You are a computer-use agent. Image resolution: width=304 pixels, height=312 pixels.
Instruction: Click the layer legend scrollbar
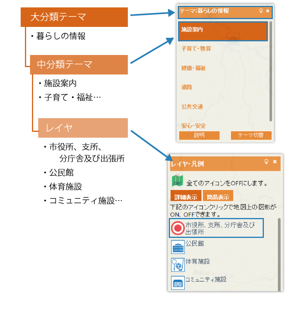click(279, 255)
